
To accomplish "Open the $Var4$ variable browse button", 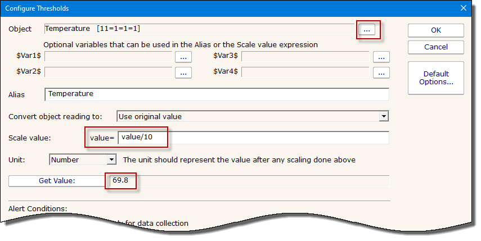I will pos(381,72).
